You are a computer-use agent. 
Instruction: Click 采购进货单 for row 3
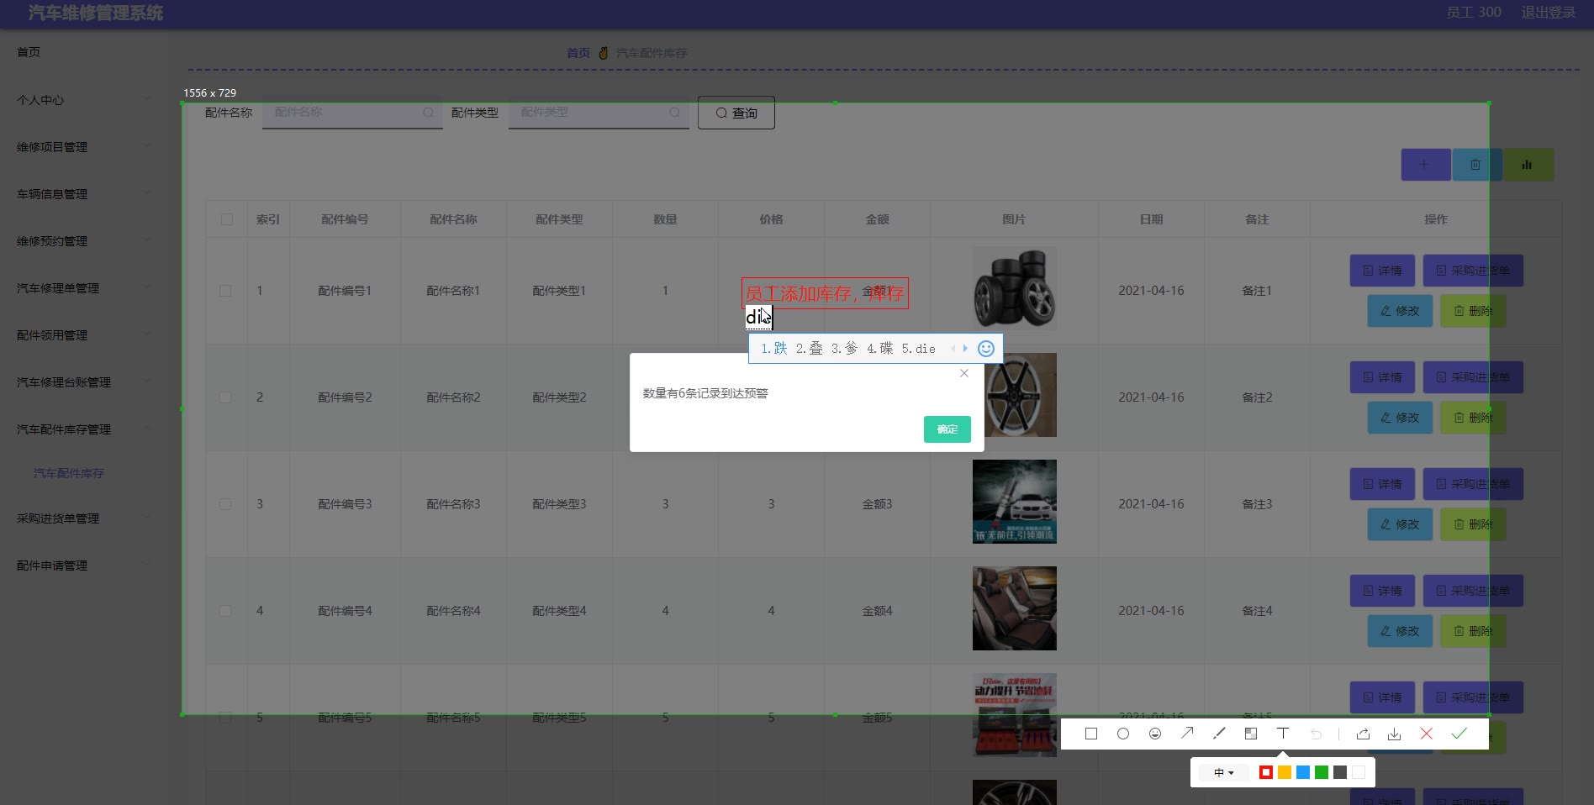coord(1473,484)
